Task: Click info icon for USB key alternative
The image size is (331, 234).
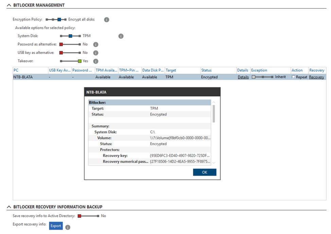Action: tap(95, 53)
